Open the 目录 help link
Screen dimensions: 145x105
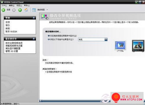click(8, 22)
